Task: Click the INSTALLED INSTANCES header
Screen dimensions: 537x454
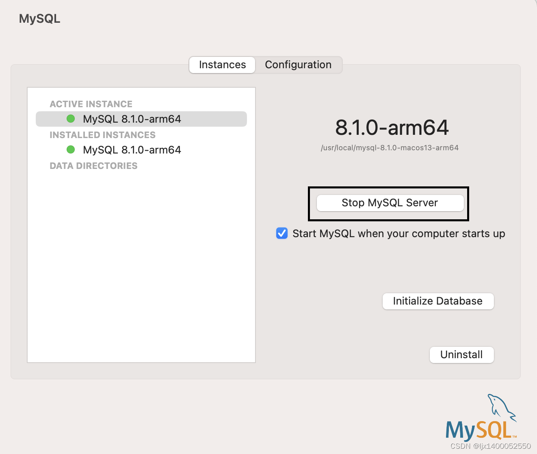Action: click(x=102, y=135)
